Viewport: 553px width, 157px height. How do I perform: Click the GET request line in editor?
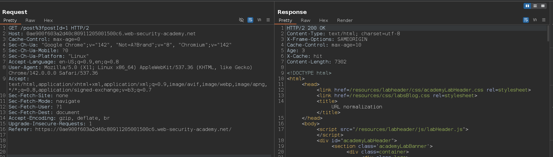click(49, 28)
